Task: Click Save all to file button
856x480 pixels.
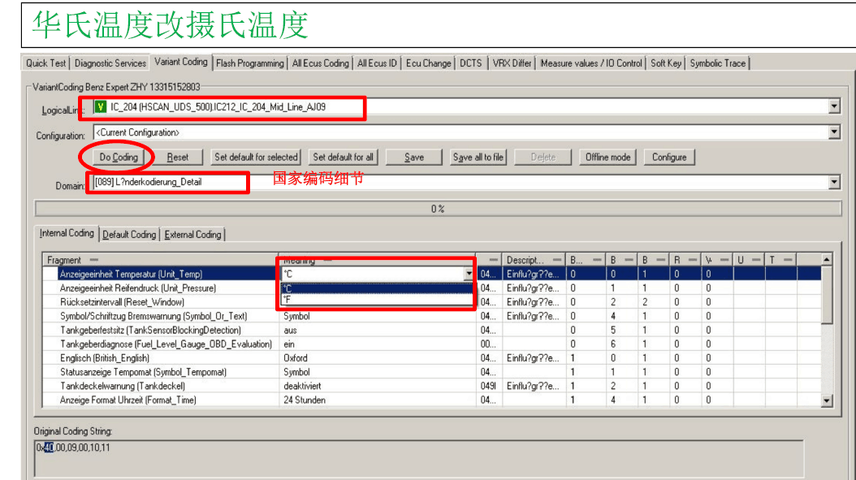Action: pos(478,158)
